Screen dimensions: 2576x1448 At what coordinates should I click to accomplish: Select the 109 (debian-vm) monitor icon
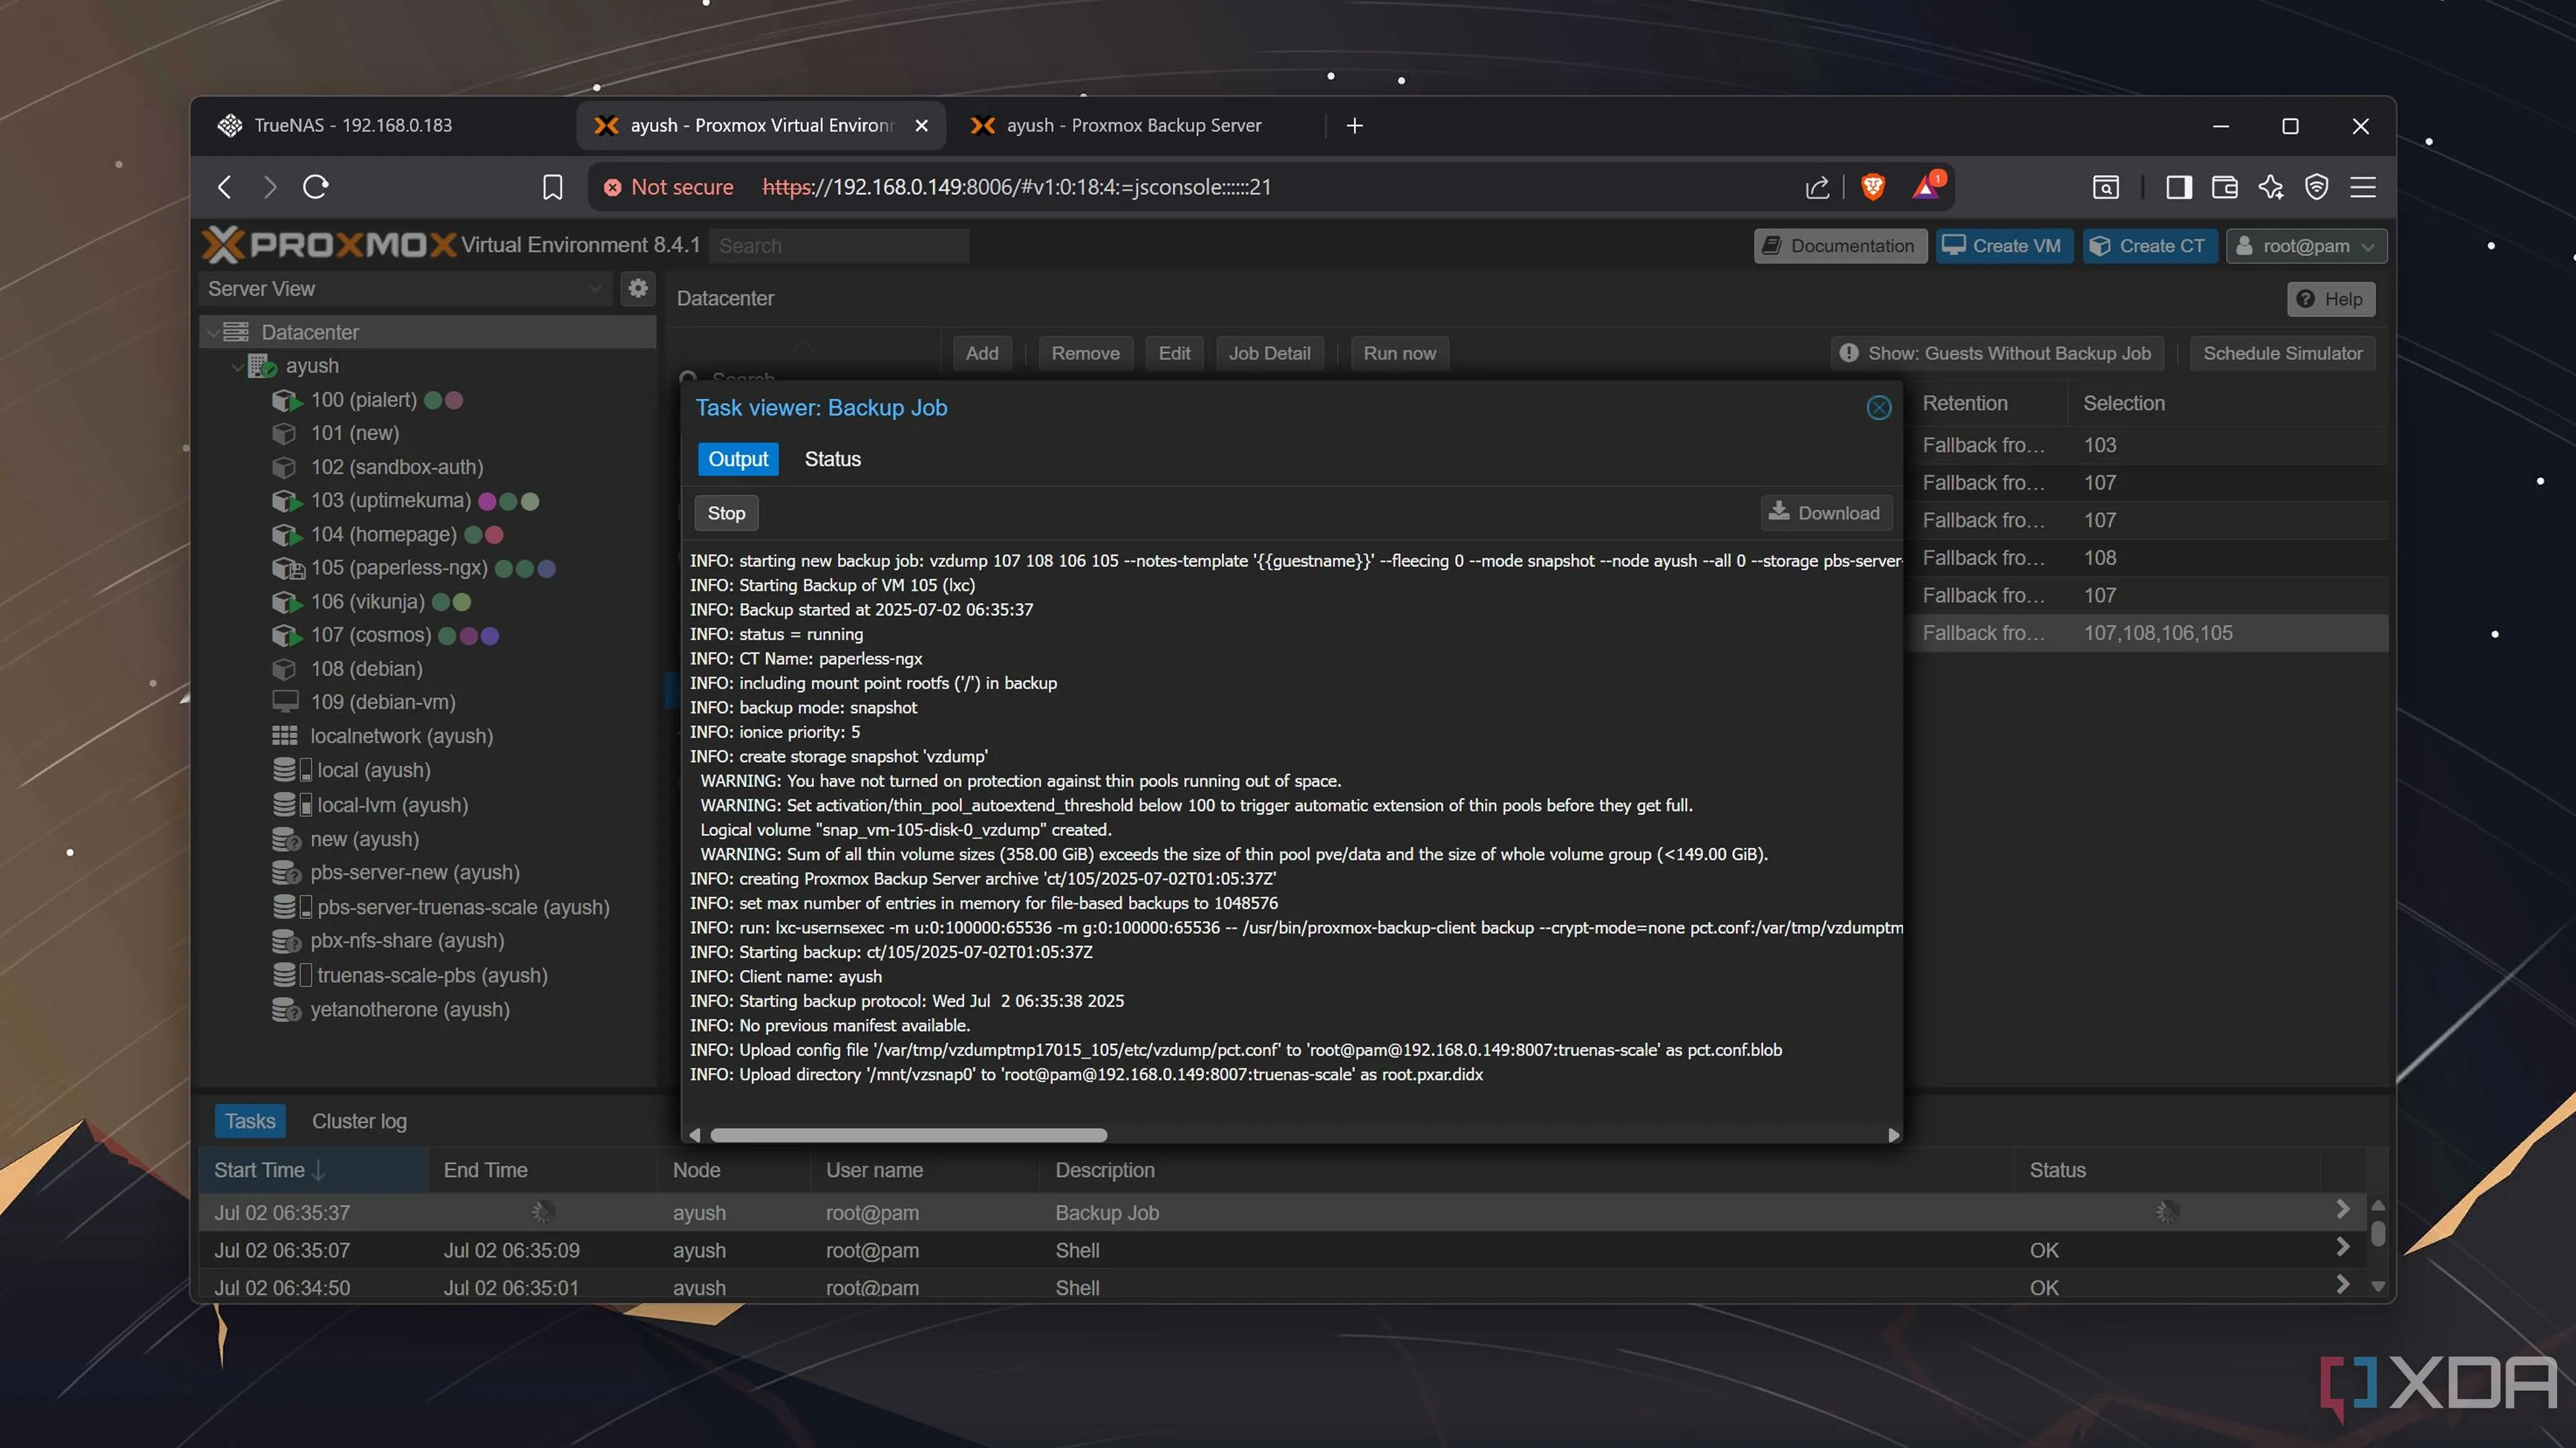coord(285,701)
